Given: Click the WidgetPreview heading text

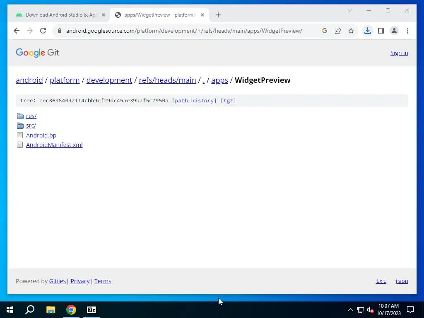Looking at the screenshot, I should click(263, 80).
